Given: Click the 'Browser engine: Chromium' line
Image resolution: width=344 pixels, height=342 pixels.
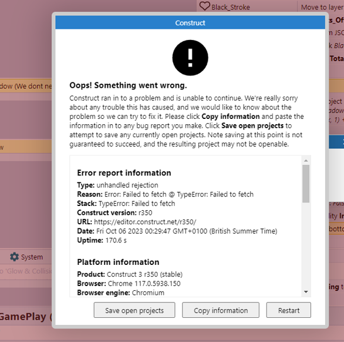Looking at the screenshot, I should (x=121, y=293).
